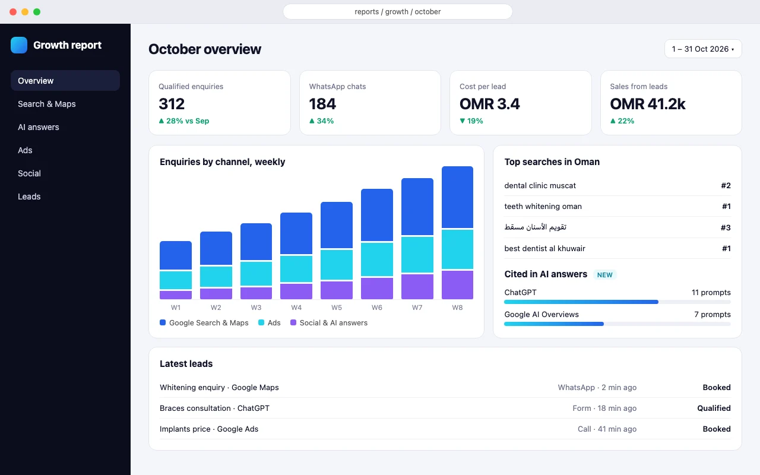Screen dimensions: 760x475
Task: Click Booked status of Whitening enquiry
Action: [x=717, y=387]
